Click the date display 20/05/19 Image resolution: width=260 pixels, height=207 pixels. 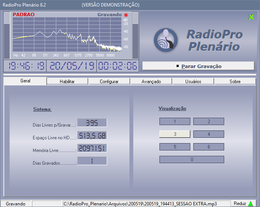click(72, 66)
